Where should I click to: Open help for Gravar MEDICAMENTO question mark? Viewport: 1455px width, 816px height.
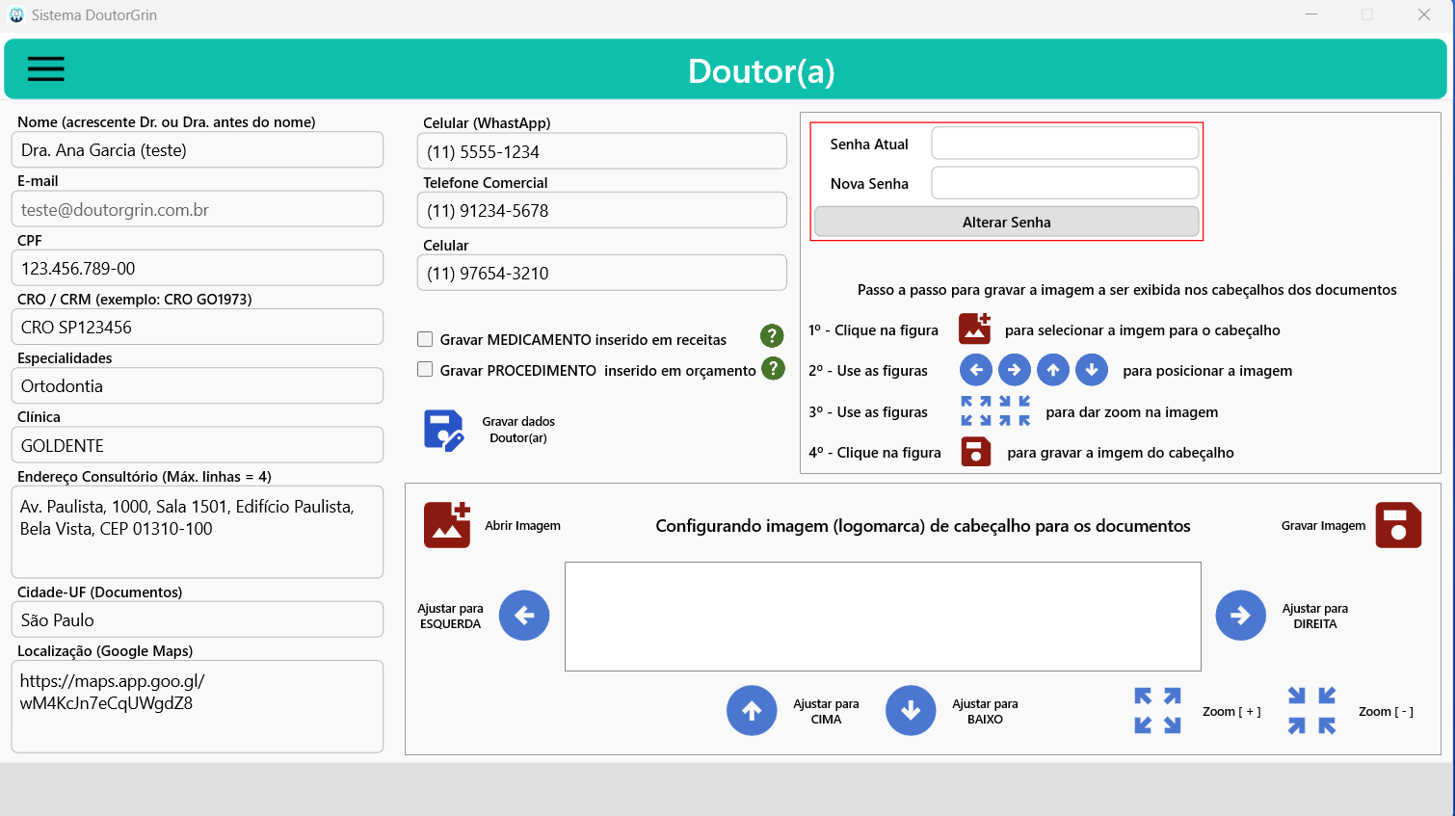(x=772, y=337)
